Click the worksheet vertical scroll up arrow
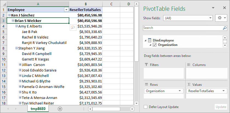Image resolution: width=230 pixels, height=113 pixels. pyautogui.click(x=137, y=4)
